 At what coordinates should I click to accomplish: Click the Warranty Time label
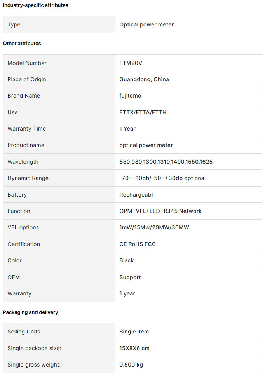click(27, 129)
